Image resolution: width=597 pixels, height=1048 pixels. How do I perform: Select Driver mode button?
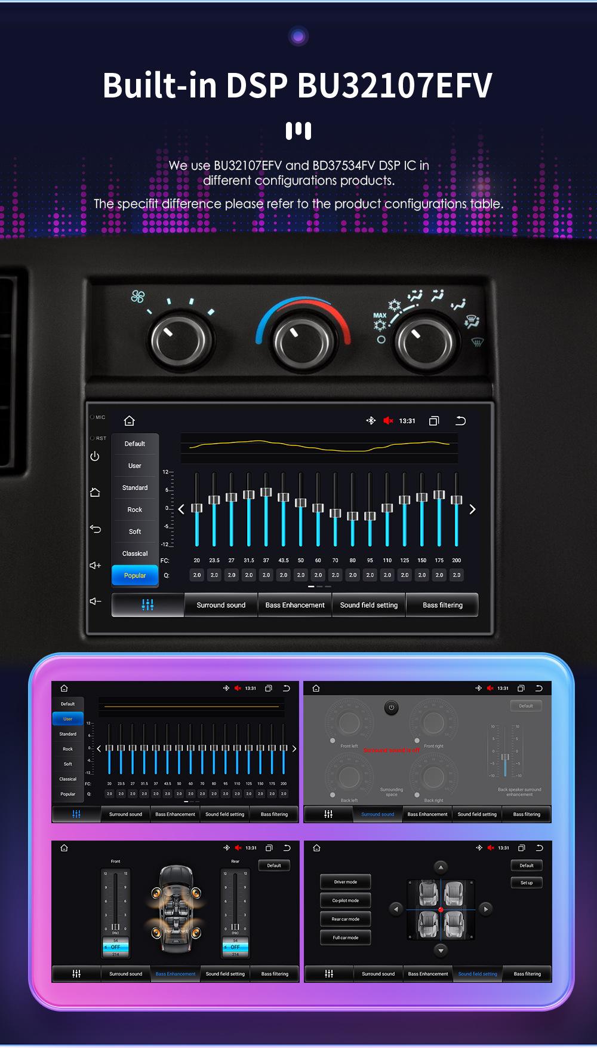click(345, 882)
